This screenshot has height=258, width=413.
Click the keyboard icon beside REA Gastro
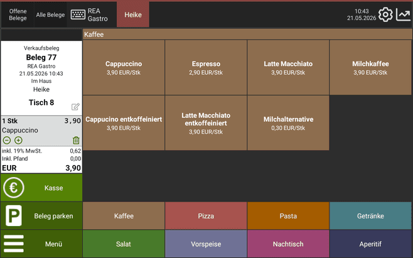pyautogui.click(x=78, y=15)
